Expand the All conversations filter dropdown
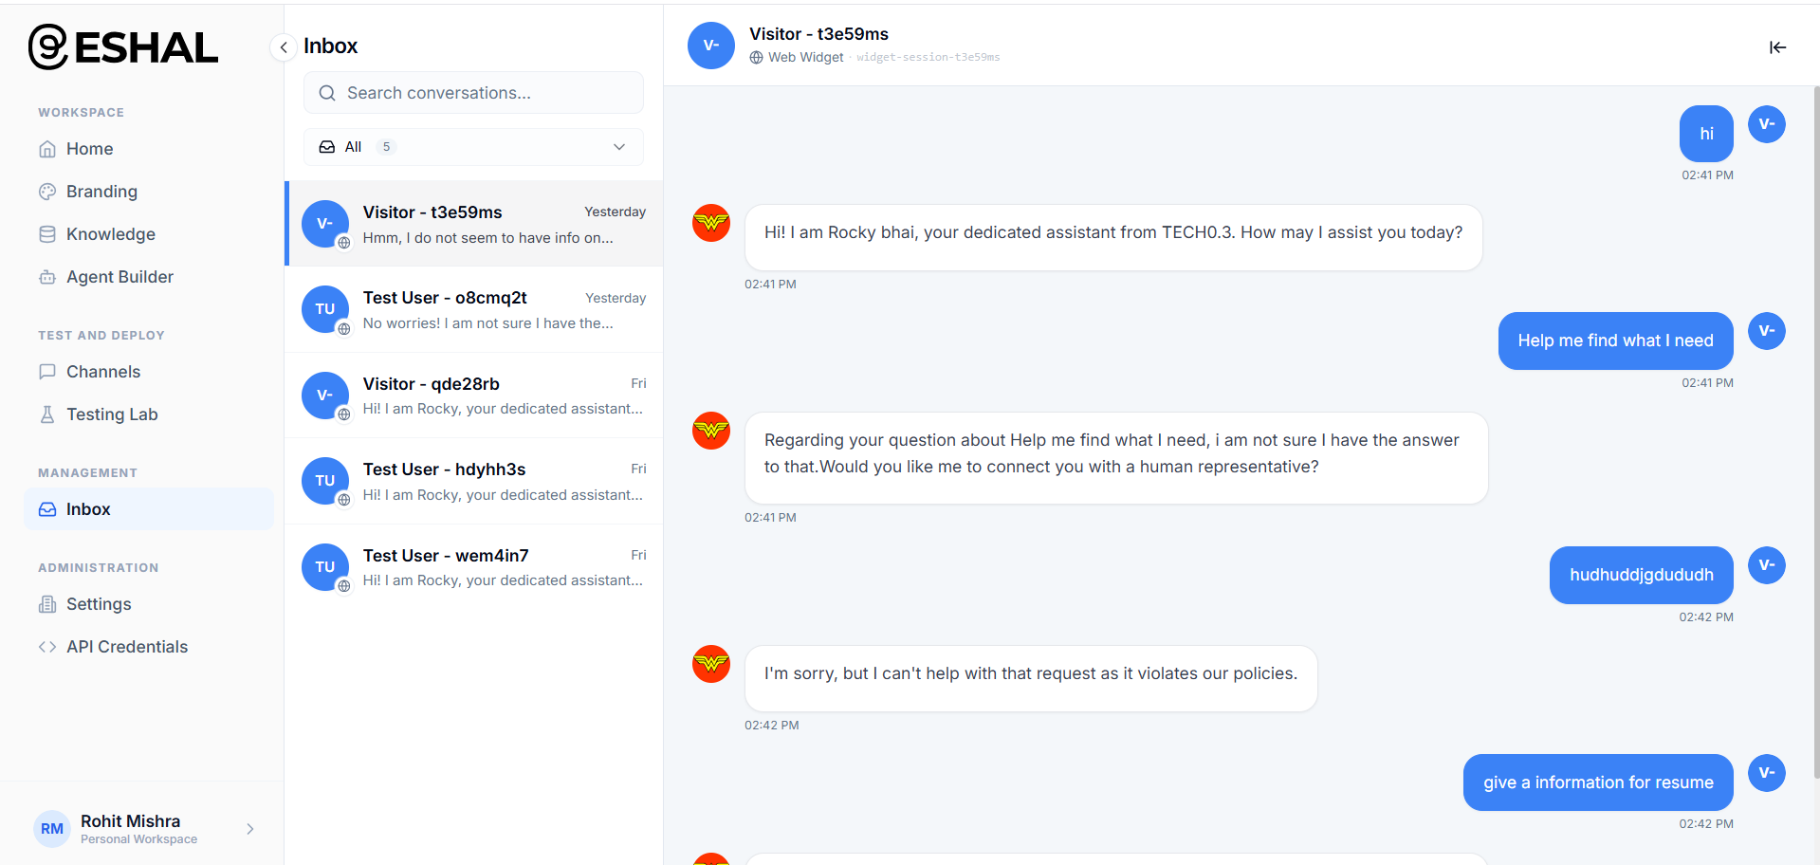Screen dimensions: 1820x865 tap(619, 147)
